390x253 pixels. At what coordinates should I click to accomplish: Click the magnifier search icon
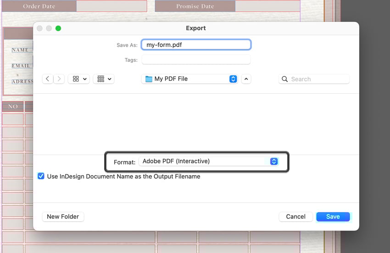tap(284, 79)
